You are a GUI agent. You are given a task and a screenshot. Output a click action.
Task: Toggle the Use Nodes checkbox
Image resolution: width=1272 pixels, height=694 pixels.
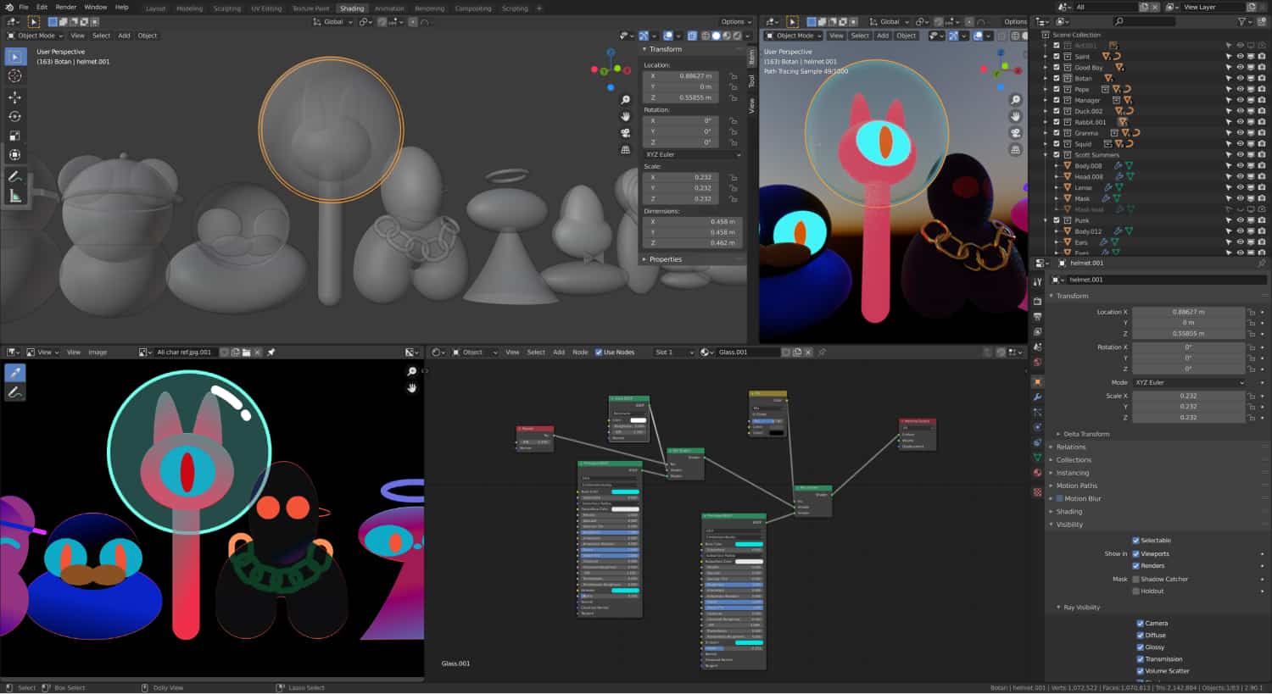point(599,353)
